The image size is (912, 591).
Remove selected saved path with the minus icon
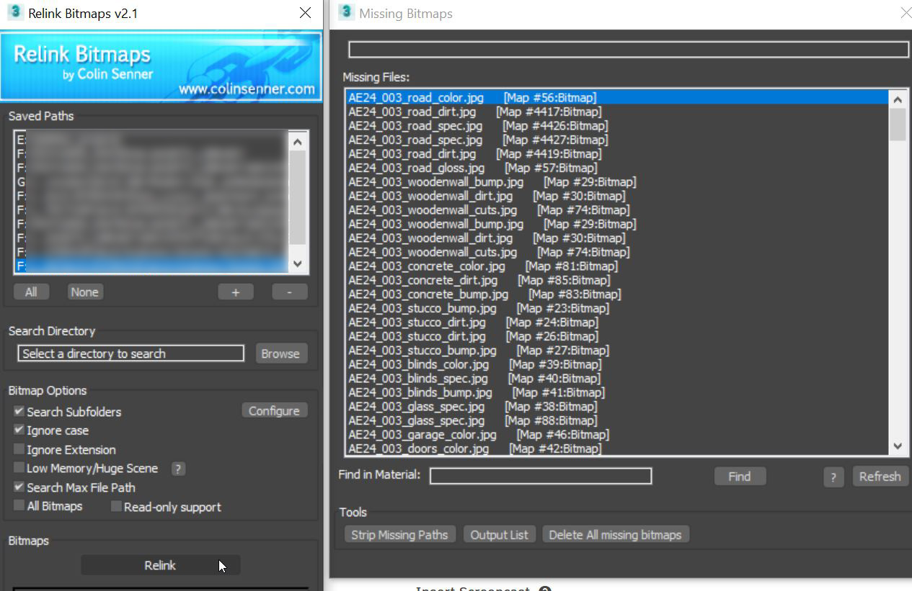coord(288,292)
